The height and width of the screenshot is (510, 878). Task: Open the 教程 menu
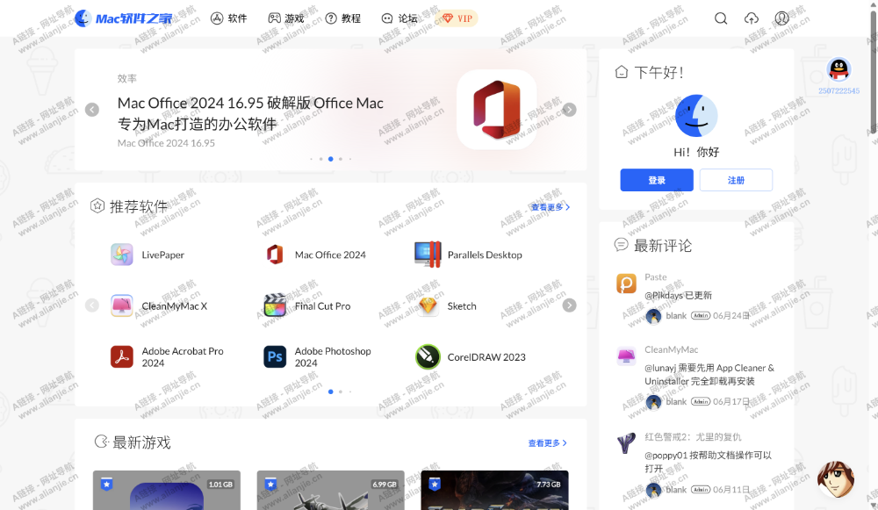click(x=342, y=18)
